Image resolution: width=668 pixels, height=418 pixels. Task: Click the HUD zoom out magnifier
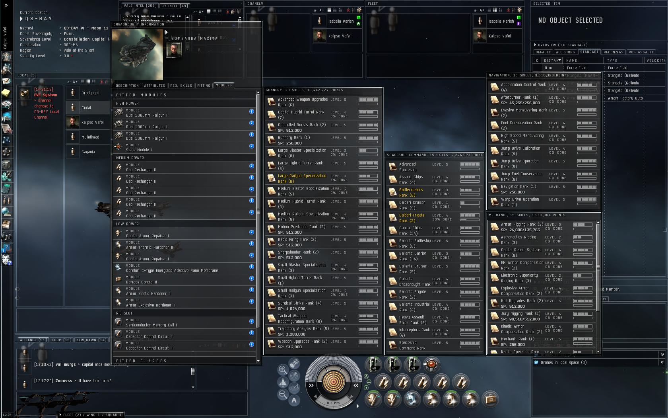tap(283, 395)
